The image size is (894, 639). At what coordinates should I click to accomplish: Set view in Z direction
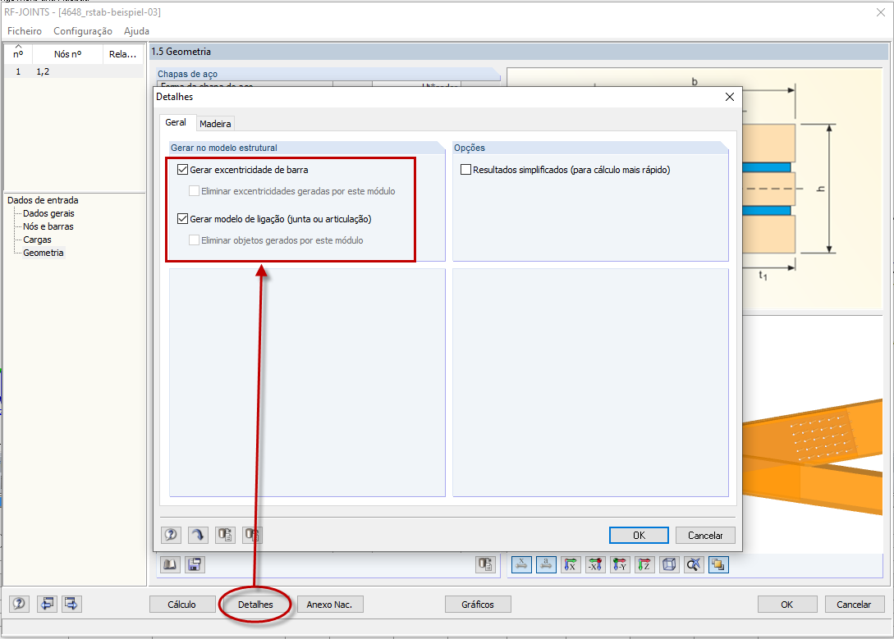pyautogui.click(x=644, y=564)
